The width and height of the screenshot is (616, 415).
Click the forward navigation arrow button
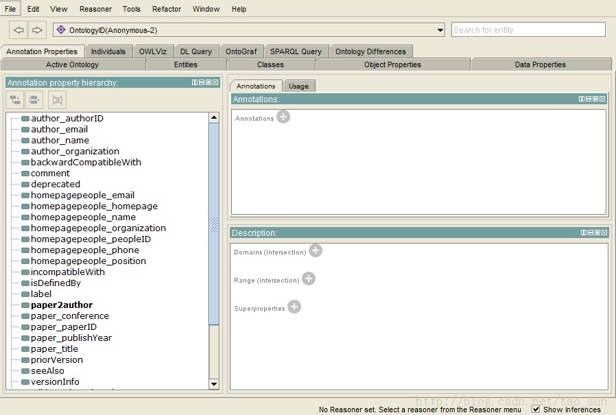tap(37, 30)
